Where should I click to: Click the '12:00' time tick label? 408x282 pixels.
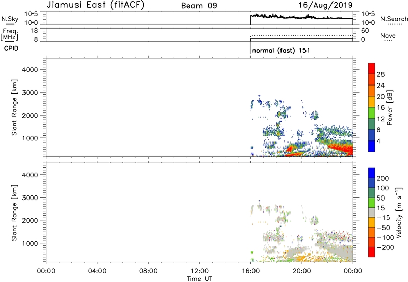click(x=199, y=271)
